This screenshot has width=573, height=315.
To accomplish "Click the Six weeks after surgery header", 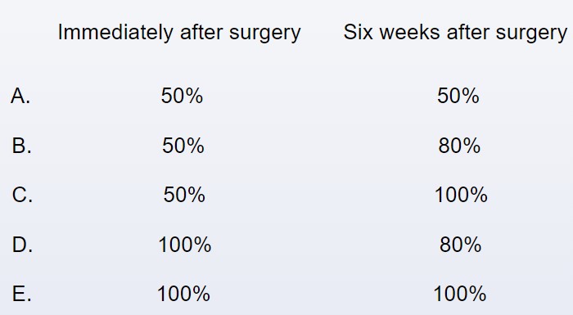I will (x=455, y=33).
